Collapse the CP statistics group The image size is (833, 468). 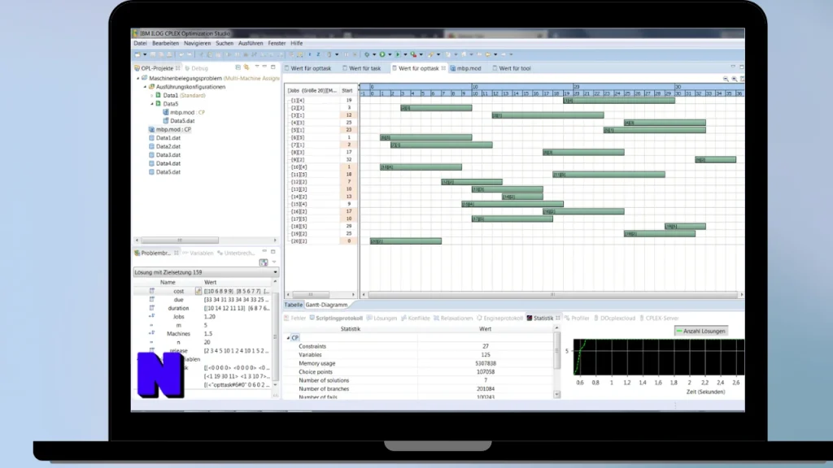point(289,337)
